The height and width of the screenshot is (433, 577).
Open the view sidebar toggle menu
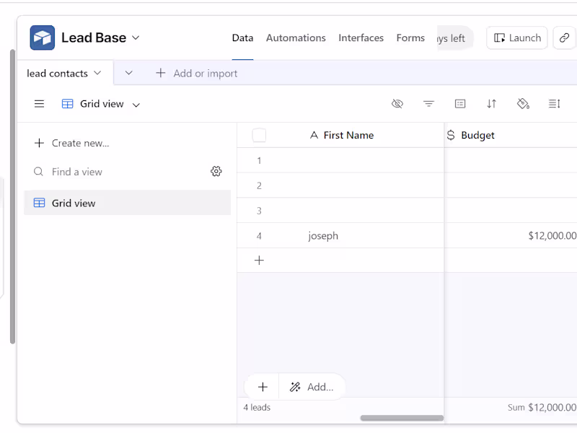coord(39,103)
